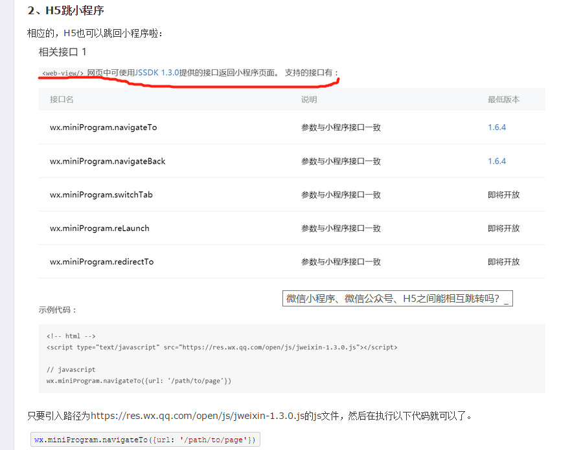Click 即将开放 in the redirectTo row
Image resolution: width=572 pixels, height=450 pixels.
(504, 261)
